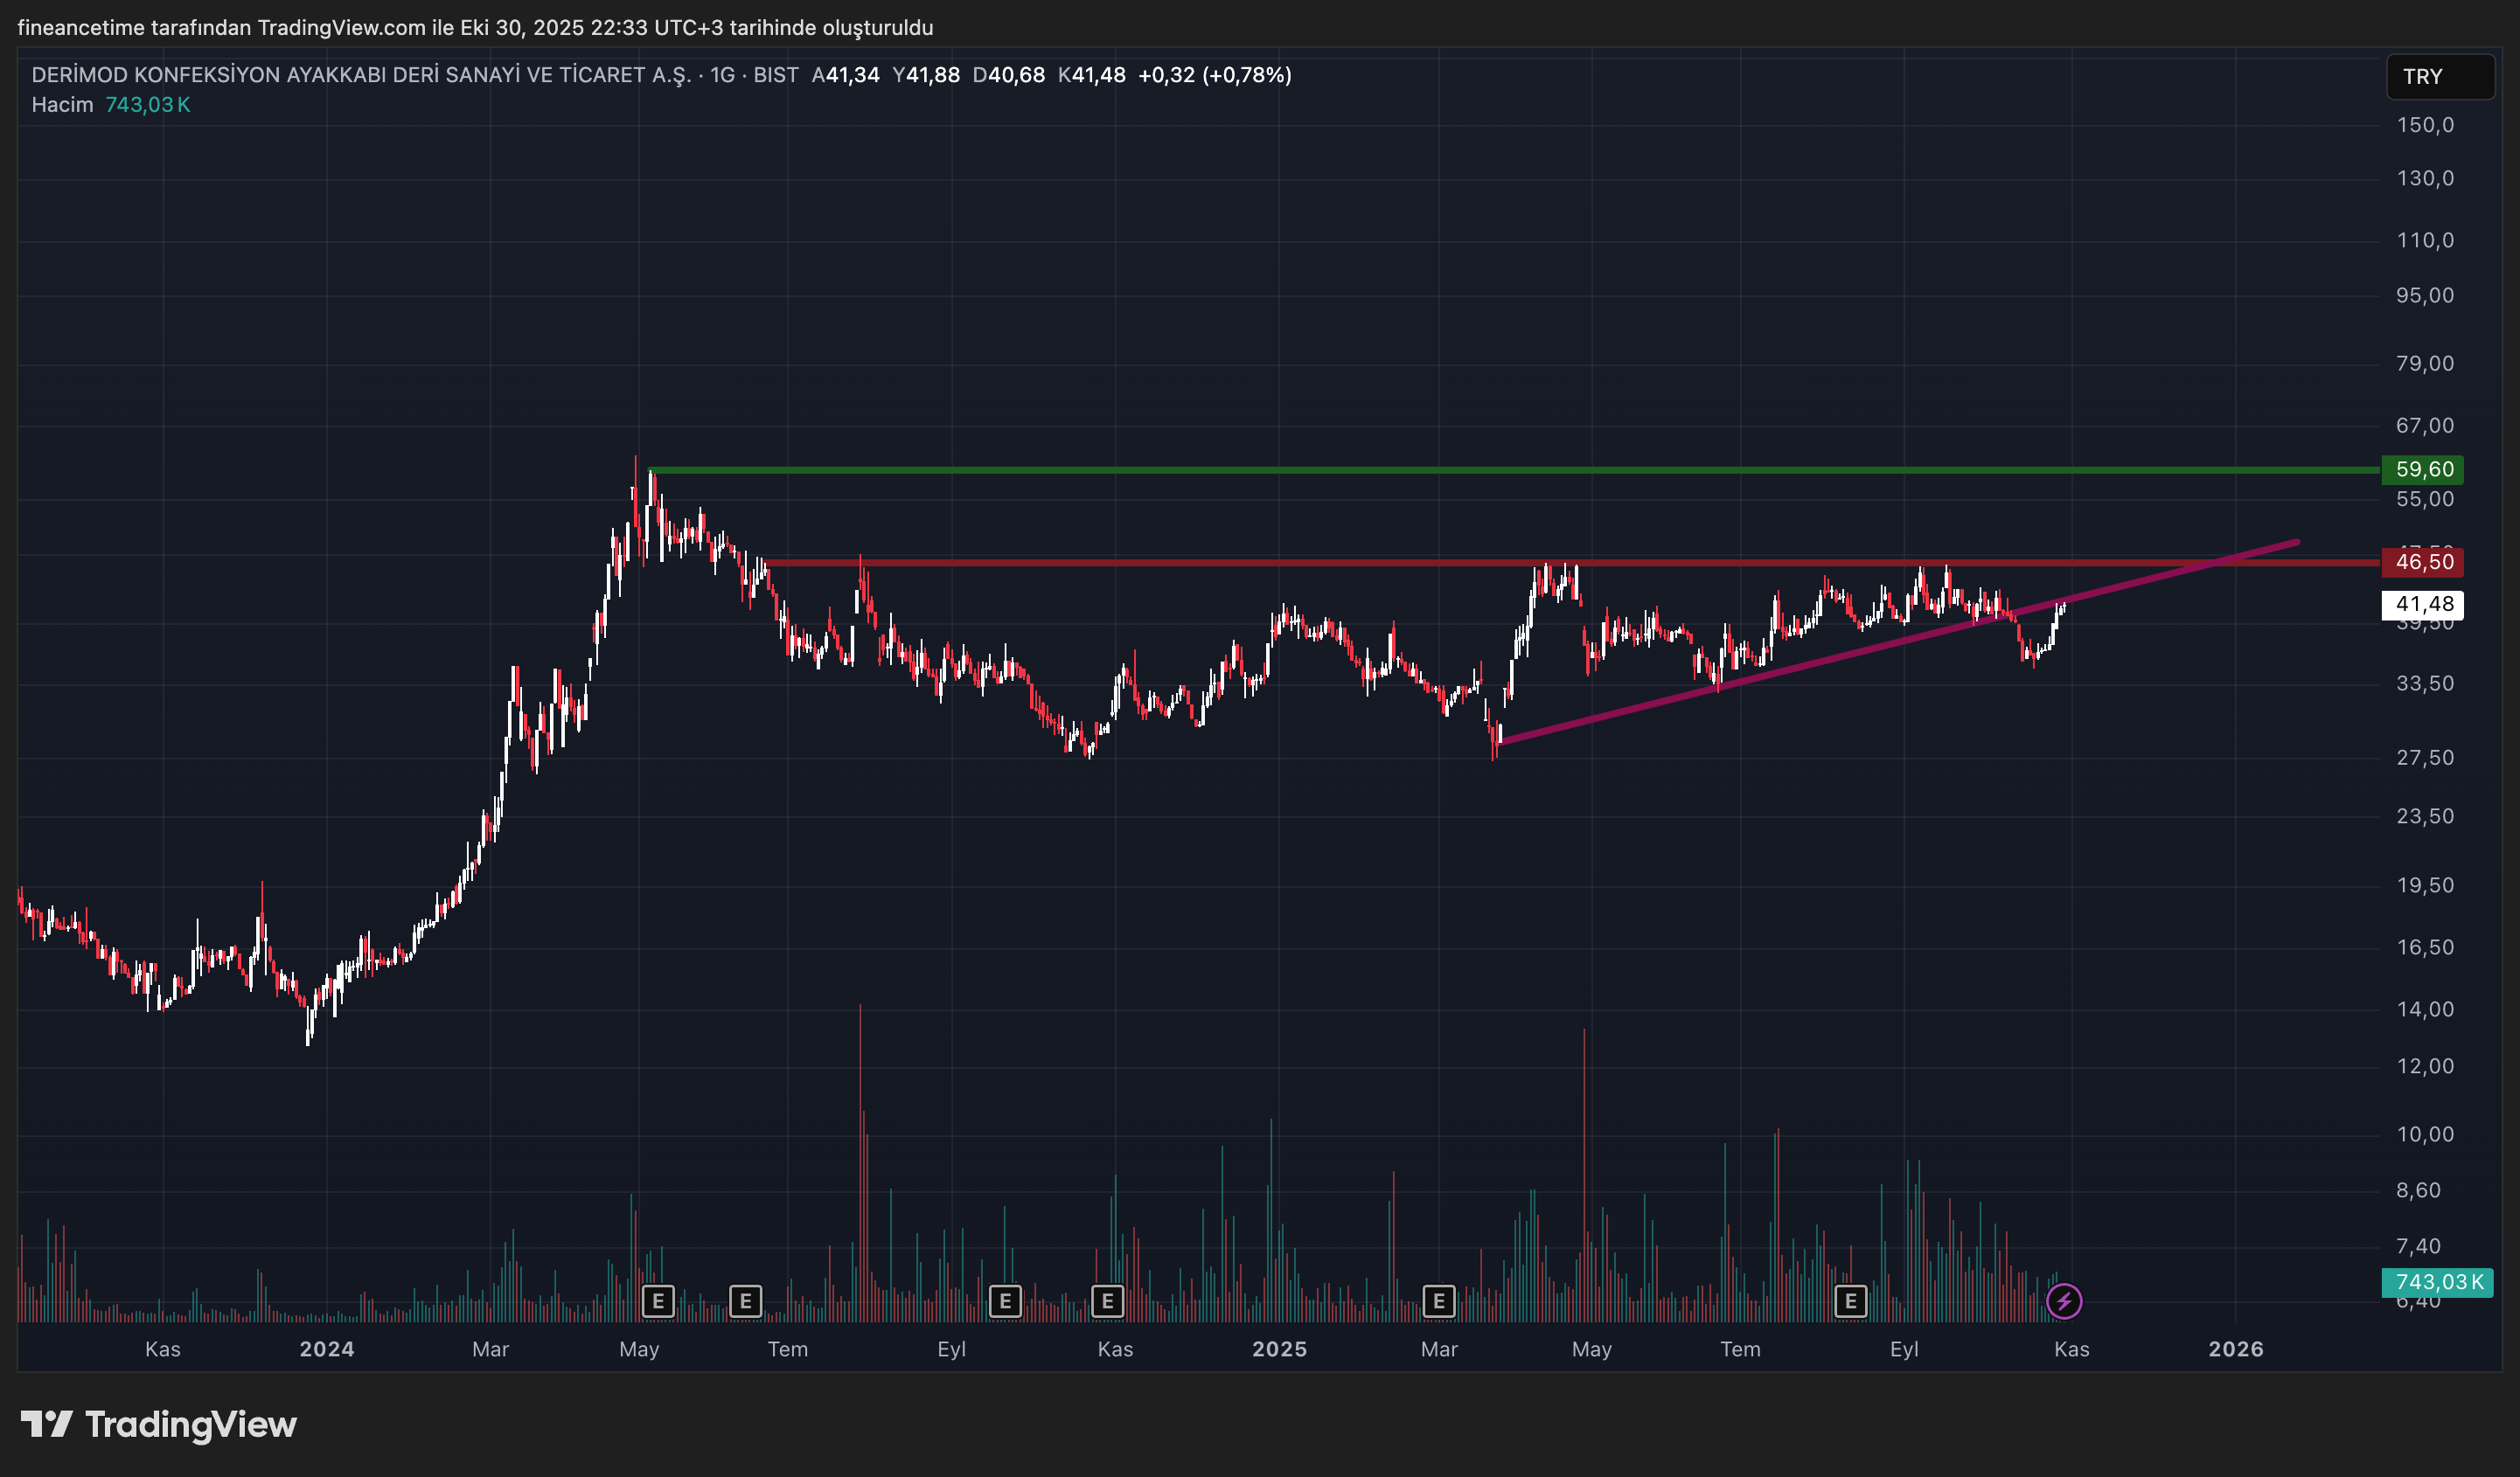Click the earnings E marker before Eyl 2025
The height and width of the screenshot is (1477, 2520).
click(1850, 1301)
